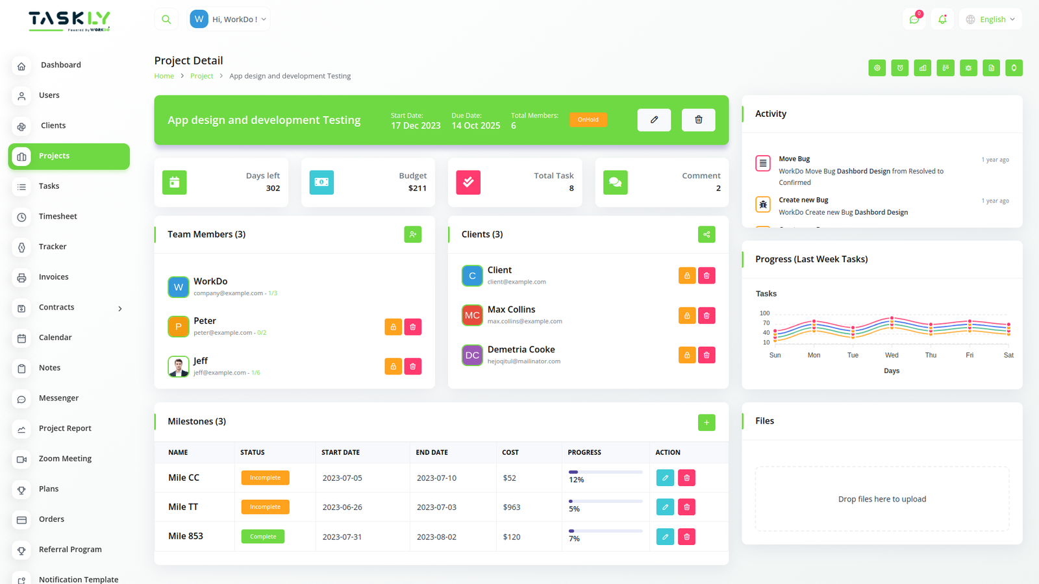Delete the Mile 853 milestone
The height and width of the screenshot is (584, 1039).
click(686, 537)
